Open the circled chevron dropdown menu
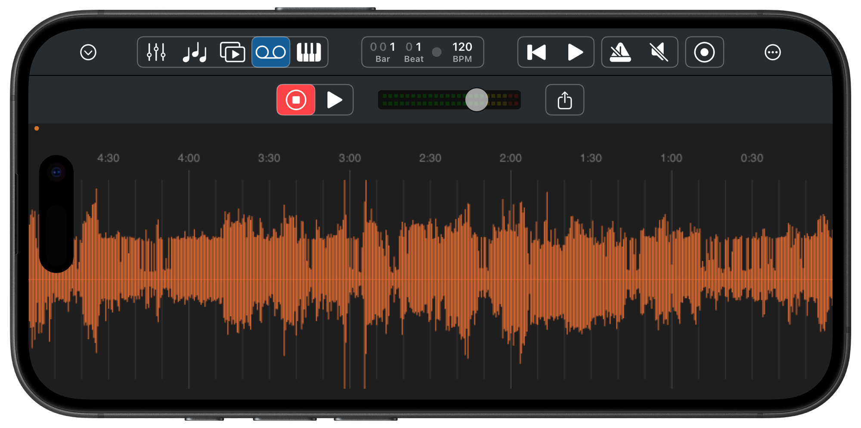The width and height of the screenshot is (861, 428). click(88, 53)
